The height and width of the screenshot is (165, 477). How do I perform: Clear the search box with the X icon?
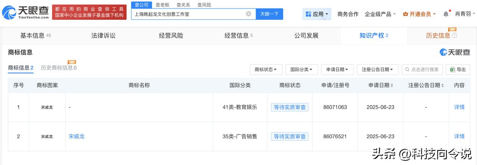[x=249, y=14]
